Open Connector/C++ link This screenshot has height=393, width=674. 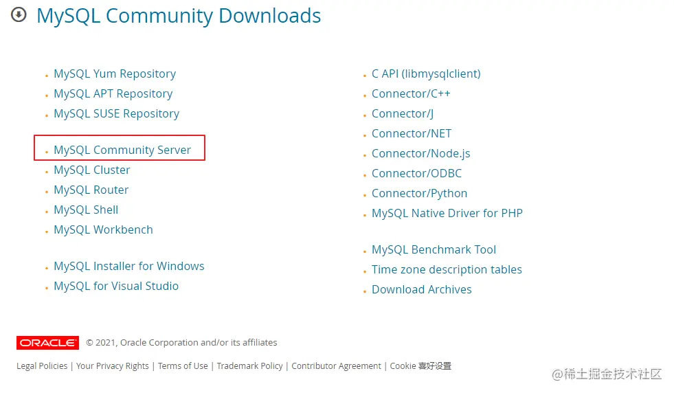(x=411, y=93)
